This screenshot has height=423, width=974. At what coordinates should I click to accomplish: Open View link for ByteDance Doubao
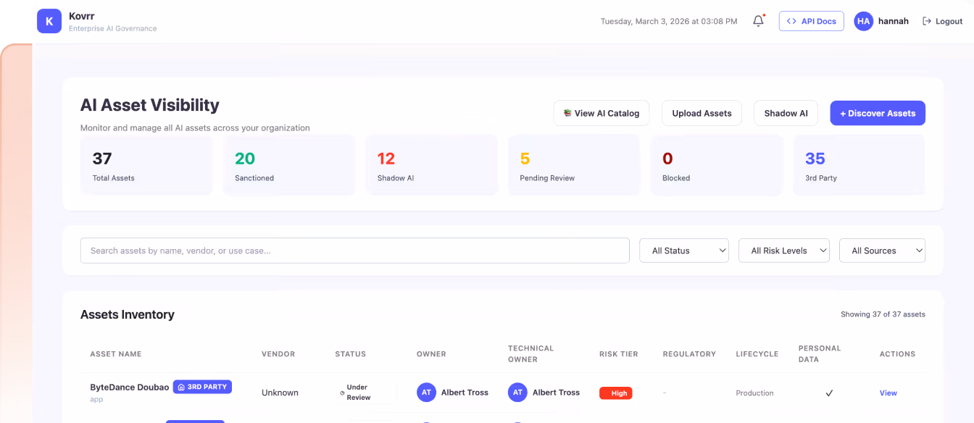click(x=888, y=393)
